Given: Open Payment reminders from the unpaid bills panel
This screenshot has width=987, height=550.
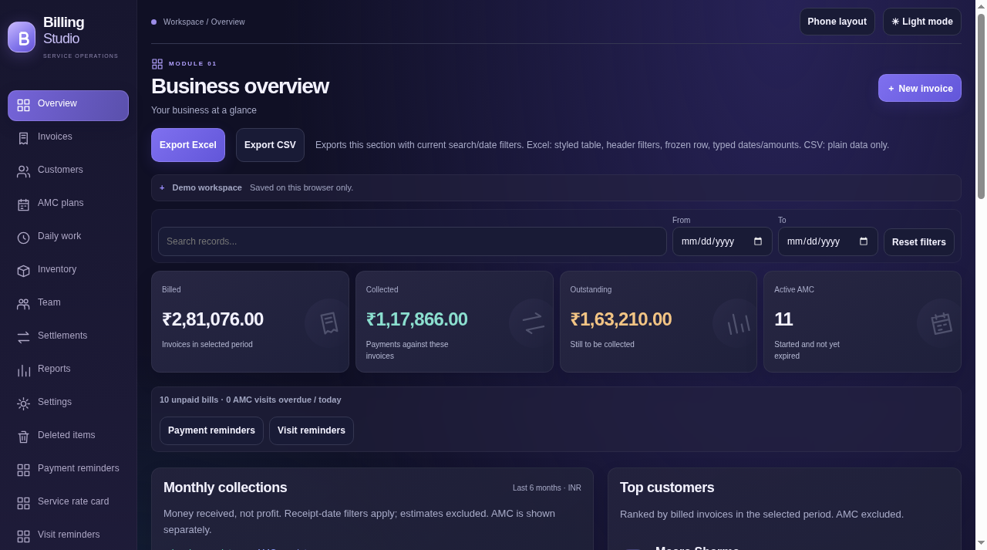Looking at the screenshot, I should pyautogui.click(x=211, y=430).
